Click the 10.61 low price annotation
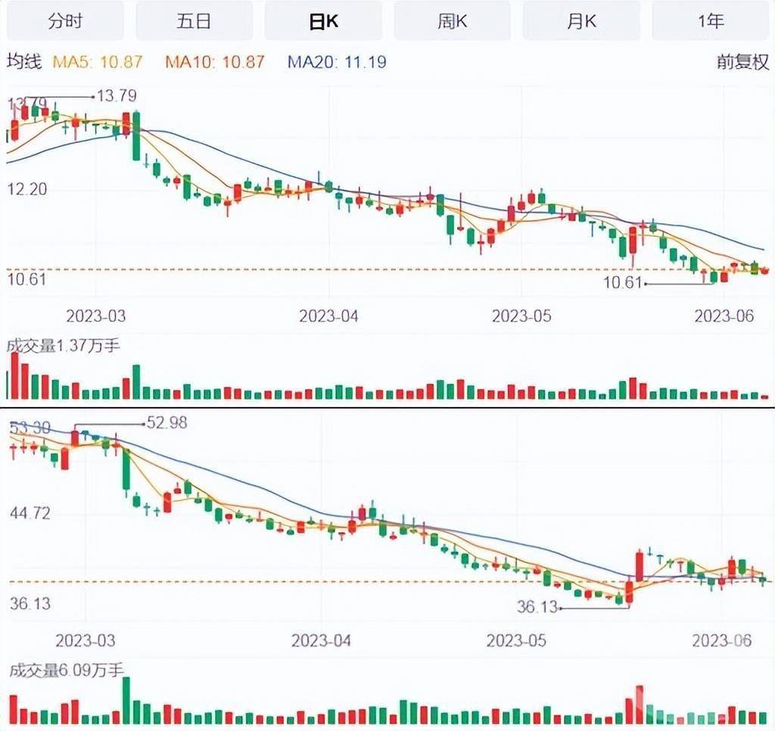 pos(623,283)
